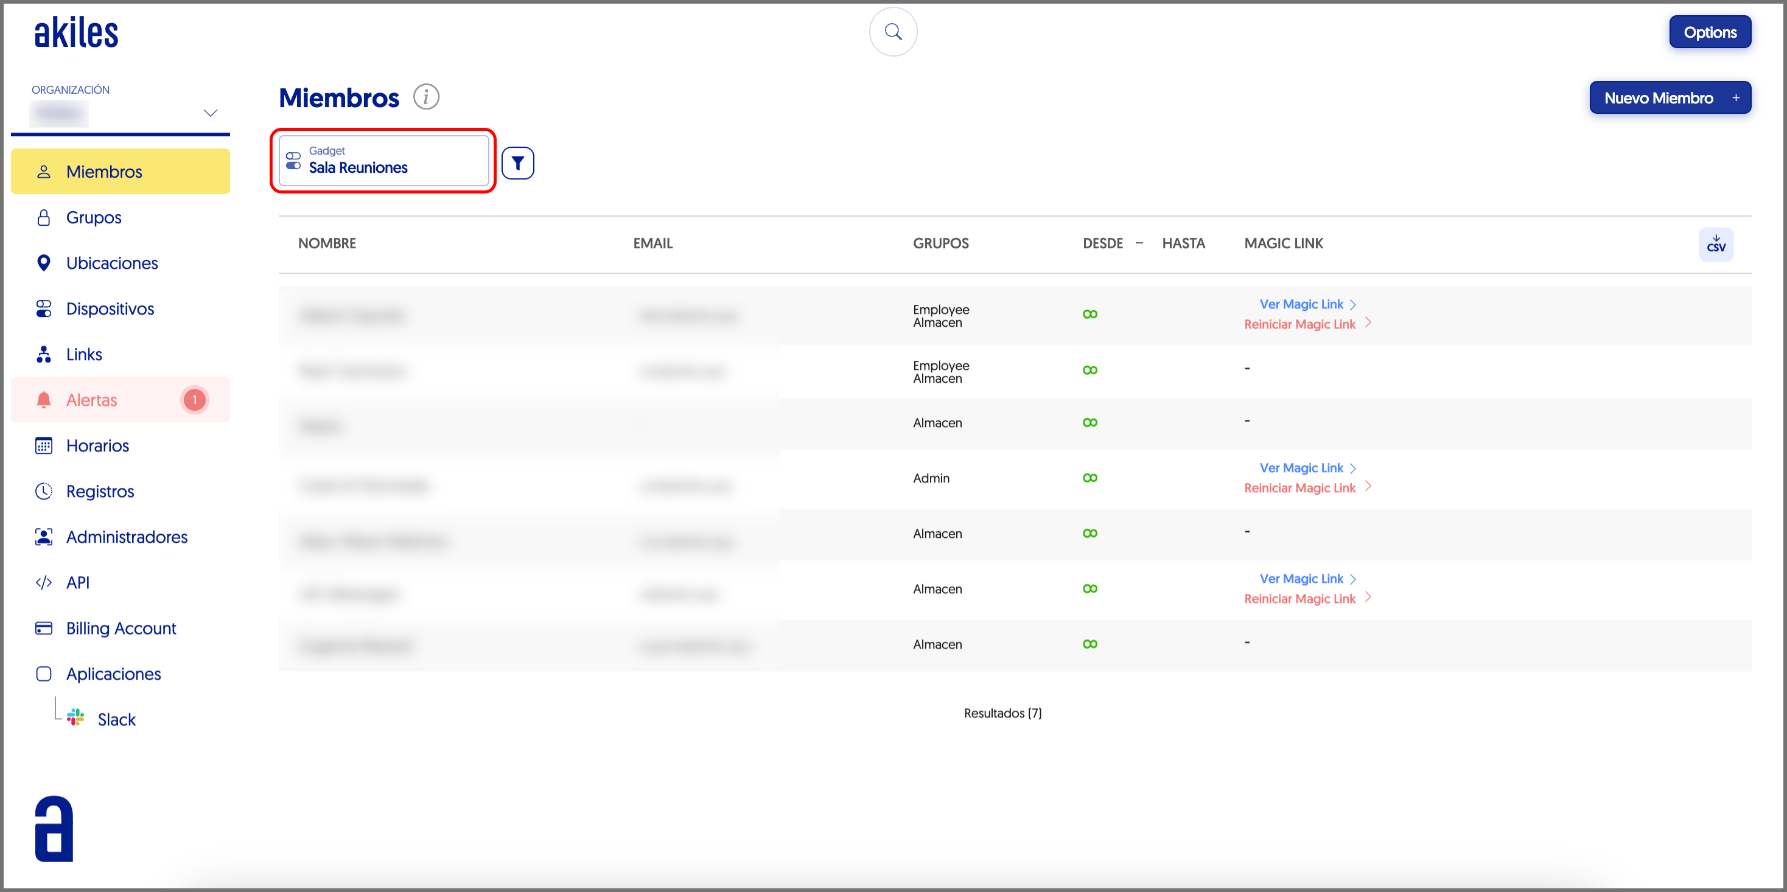
Task: Click the Alertas notification badge
Action: pos(195,400)
